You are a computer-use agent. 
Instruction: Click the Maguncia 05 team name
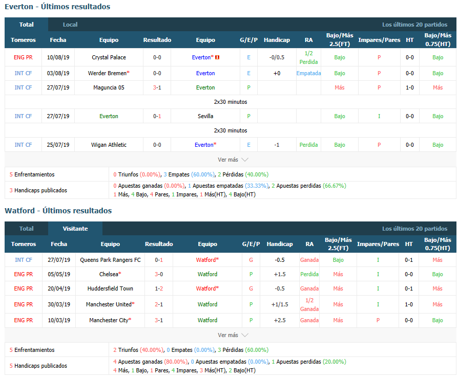(109, 87)
